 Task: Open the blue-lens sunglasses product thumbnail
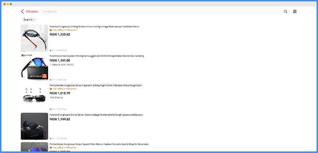35,67
